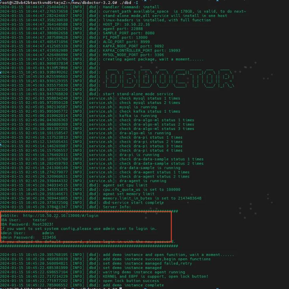Viewport: 289px width, 289px height.
Task: Select 'dra-algo-ml is running' message
Action: 145,133
